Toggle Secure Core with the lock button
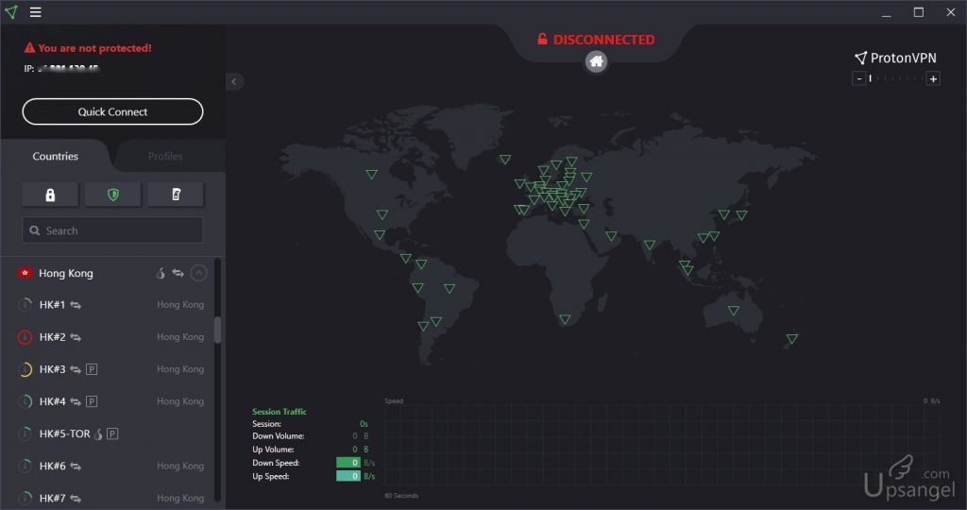Screen dimensions: 967x510 click(x=51, y=195)
